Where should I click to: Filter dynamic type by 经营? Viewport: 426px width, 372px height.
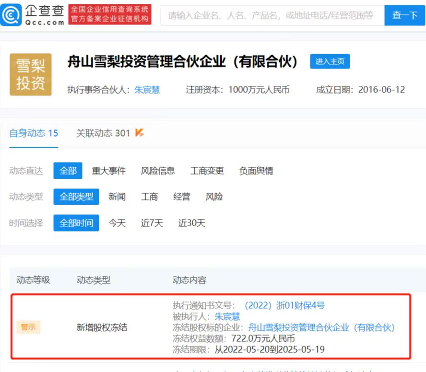point(182,197)
